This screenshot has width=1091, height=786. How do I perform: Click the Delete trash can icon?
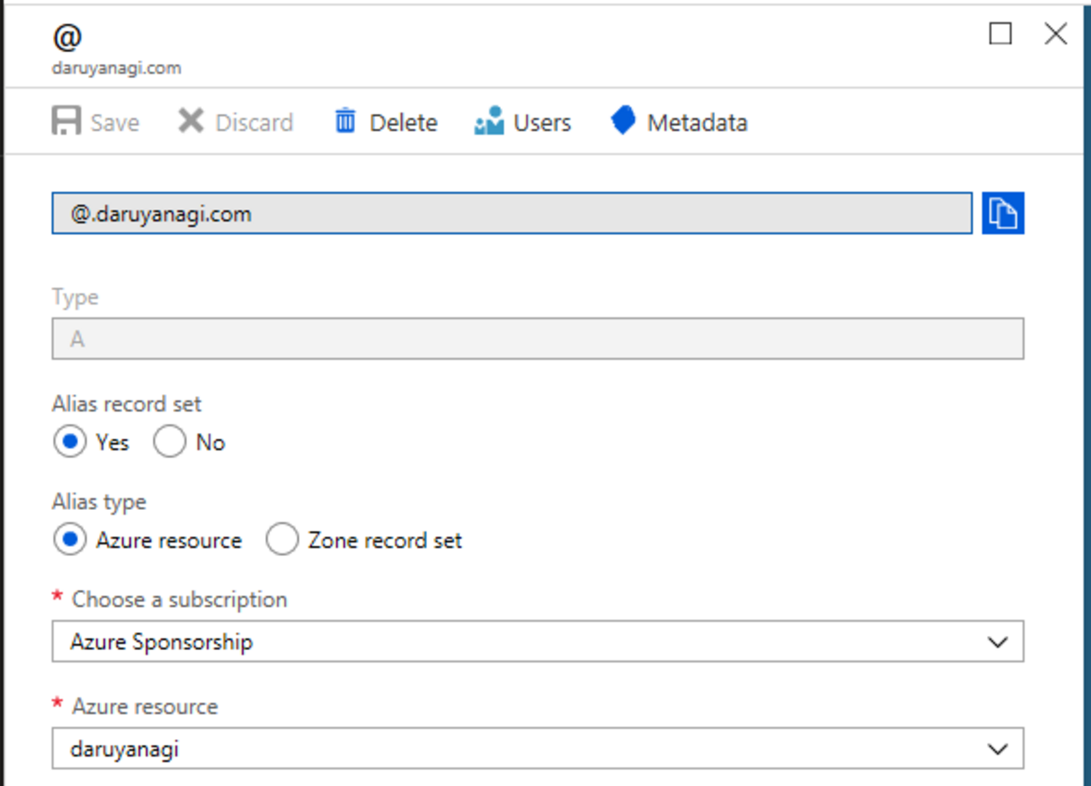point(345,122)
